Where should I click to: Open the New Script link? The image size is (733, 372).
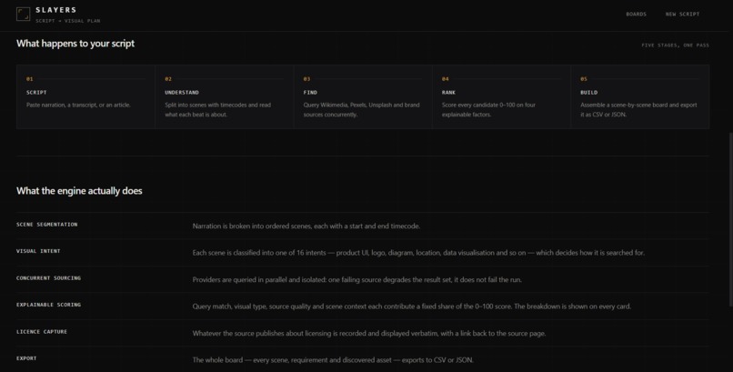(682, 14)
